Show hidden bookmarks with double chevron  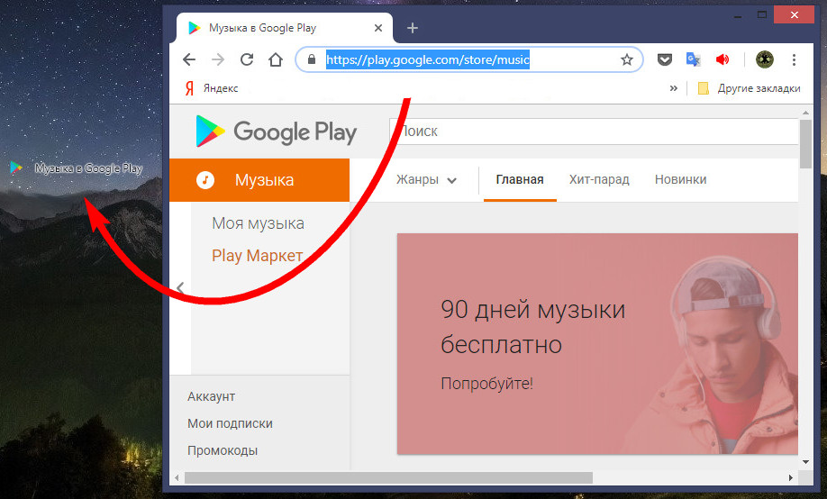point(674,88)
